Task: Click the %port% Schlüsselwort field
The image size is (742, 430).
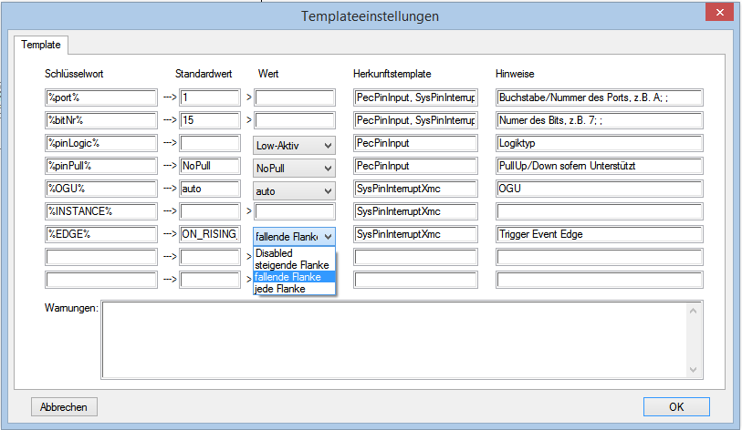Action: click(x=100, y=97)
